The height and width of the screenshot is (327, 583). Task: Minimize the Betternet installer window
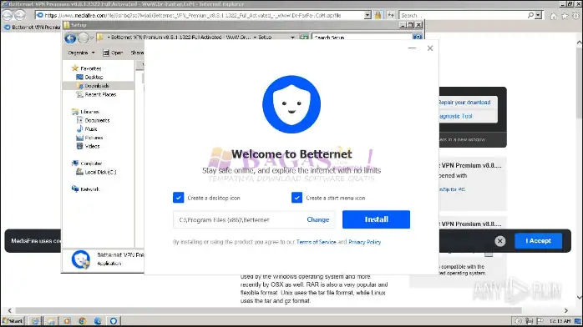pos(412,48)
